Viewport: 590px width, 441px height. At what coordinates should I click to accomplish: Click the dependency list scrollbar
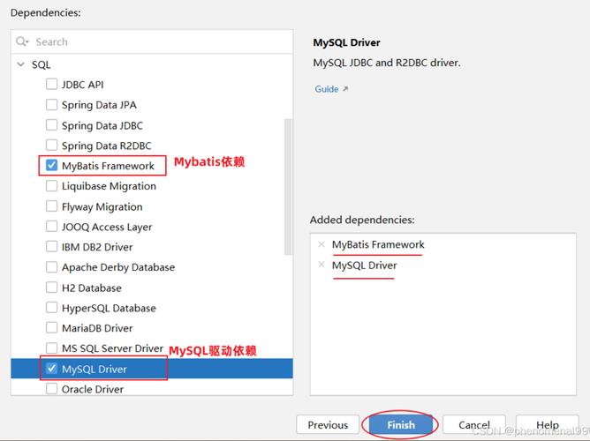point(289,187)
